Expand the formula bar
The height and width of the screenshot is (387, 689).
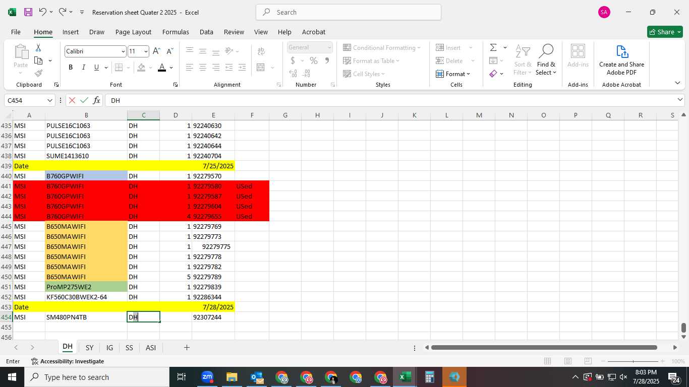click(x=680, y=100)
